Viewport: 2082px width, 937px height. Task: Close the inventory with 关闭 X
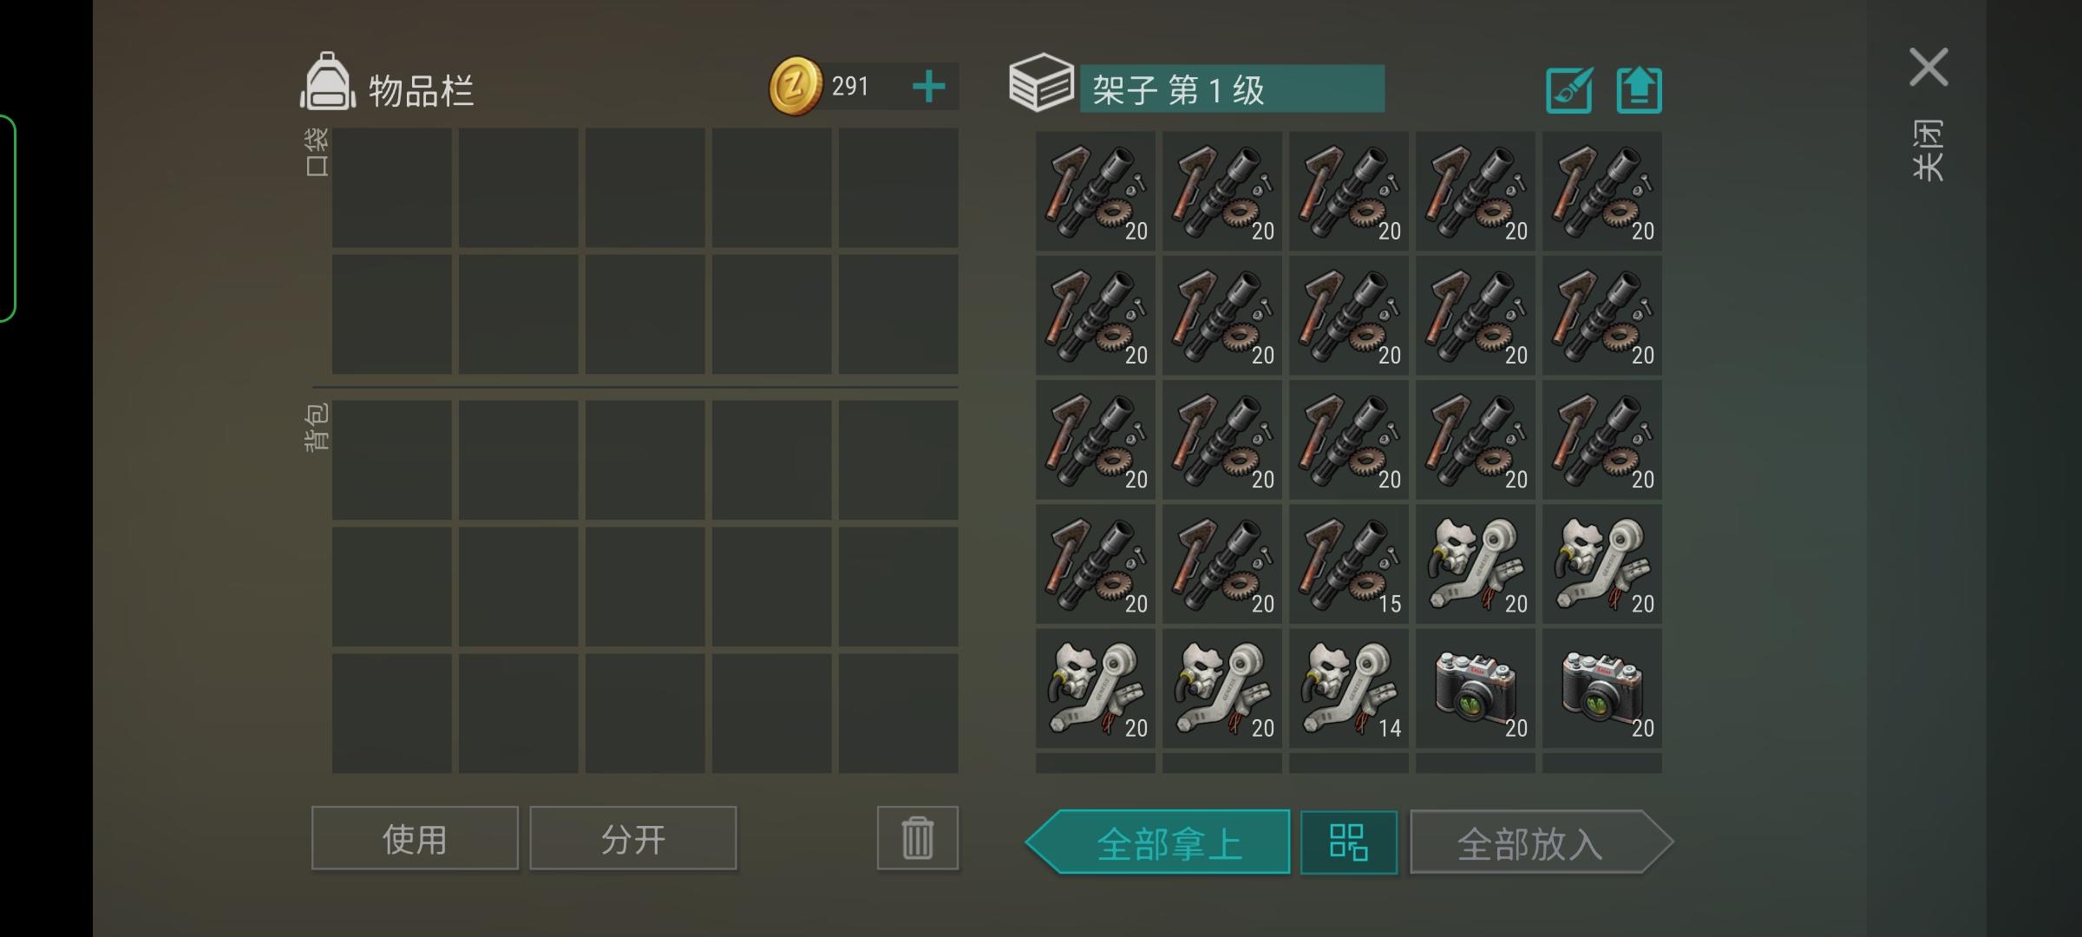[x=1928, y=68]
